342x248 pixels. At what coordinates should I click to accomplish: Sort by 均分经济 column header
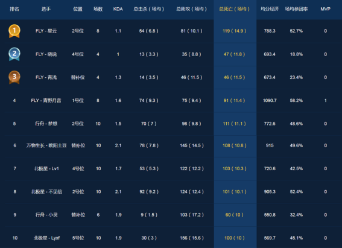point(270,9)
